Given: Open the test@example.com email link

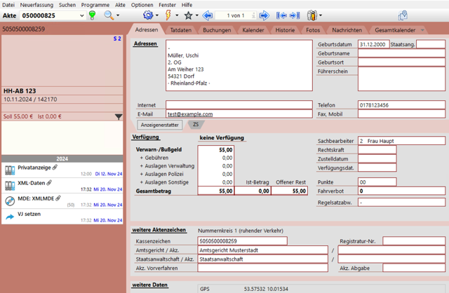Looking at the screenshot, I should tap(190, 114).
